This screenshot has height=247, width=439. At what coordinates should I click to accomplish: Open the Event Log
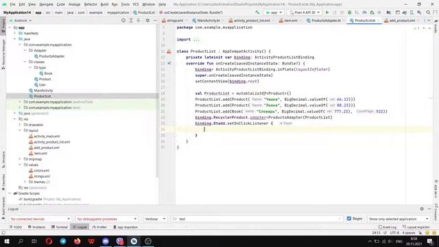coord(387,227)
